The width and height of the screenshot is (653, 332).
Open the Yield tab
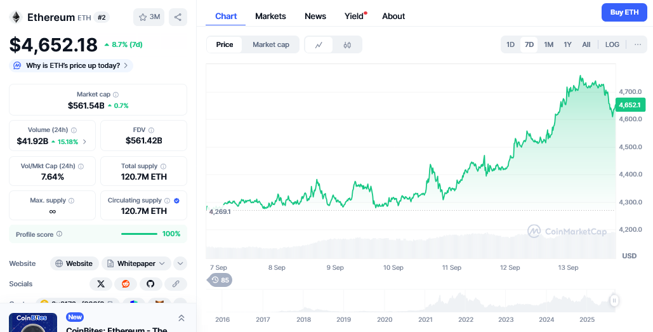coord(354,17)
